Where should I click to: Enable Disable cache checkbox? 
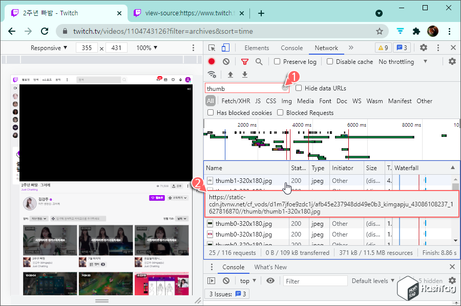[330, 61]
